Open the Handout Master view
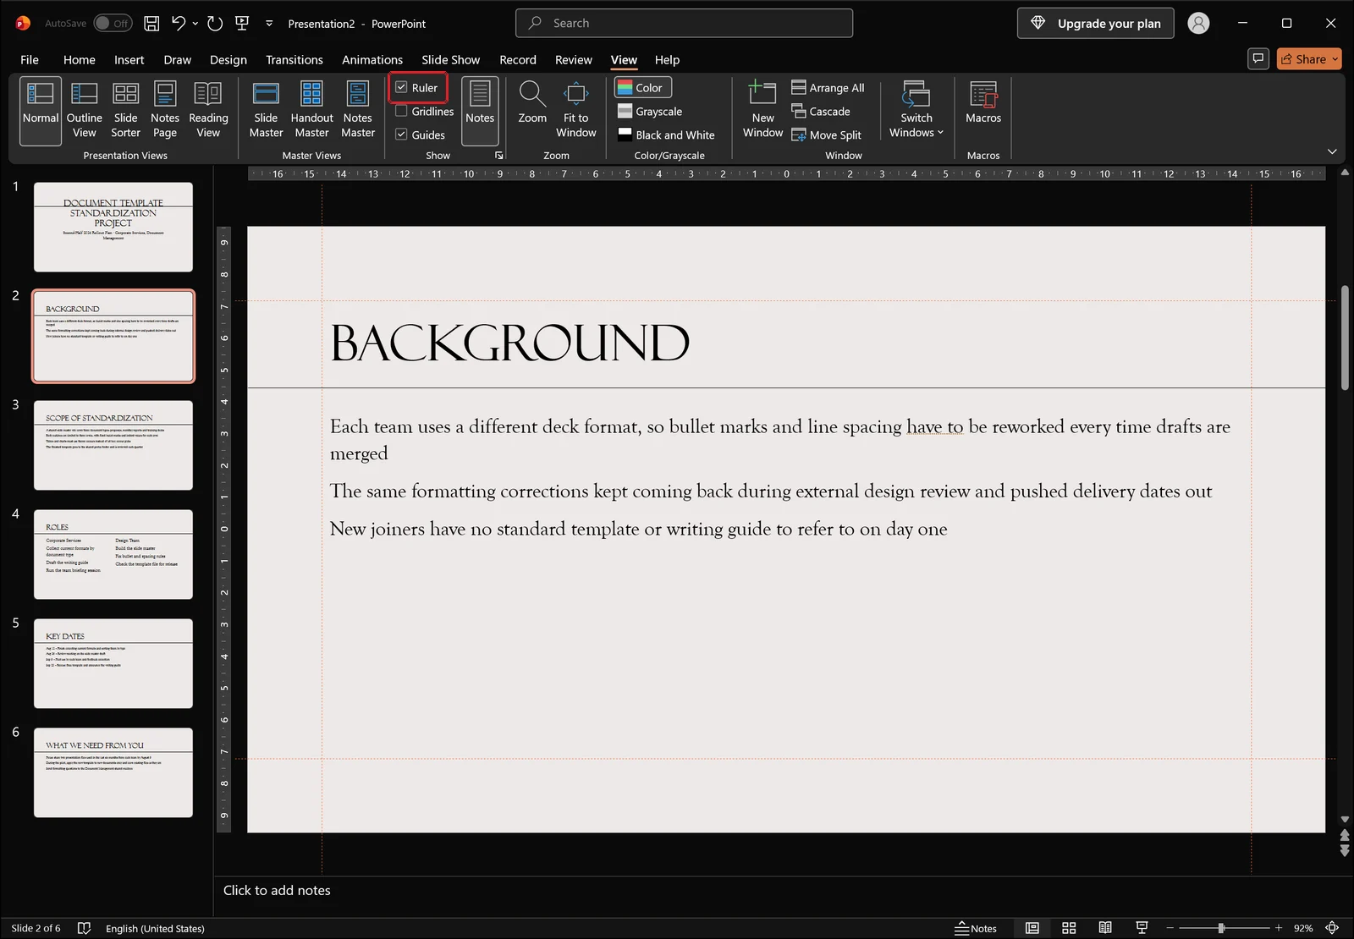This screenshot has height=939, width=1354. (x=311, y=110)
